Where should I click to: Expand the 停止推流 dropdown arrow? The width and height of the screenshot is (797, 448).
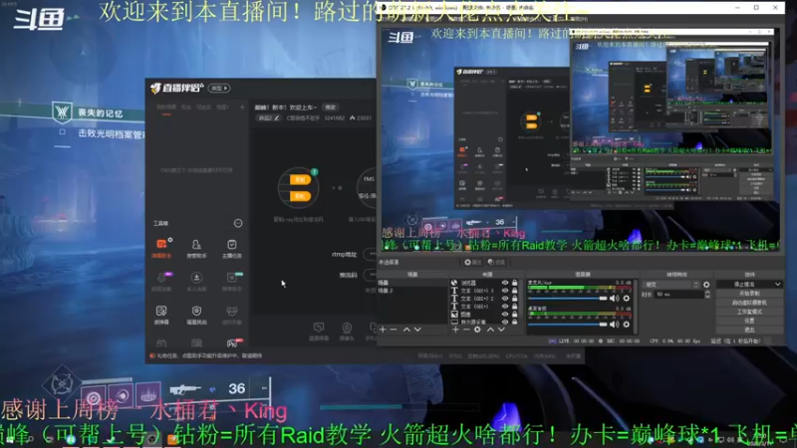click(778, 285)
